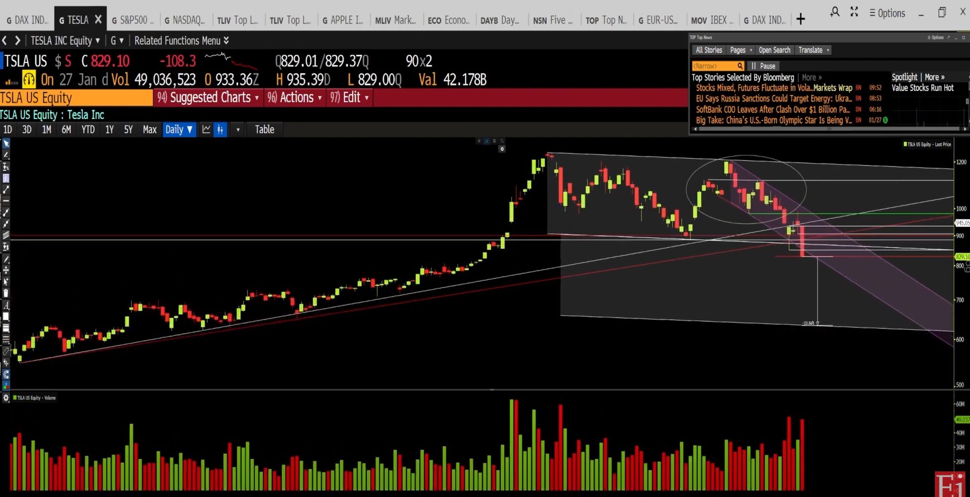Open the 'SoftBank COO Leaves' story
Viewport: 970px width, 497px height.
coord(773,109)
